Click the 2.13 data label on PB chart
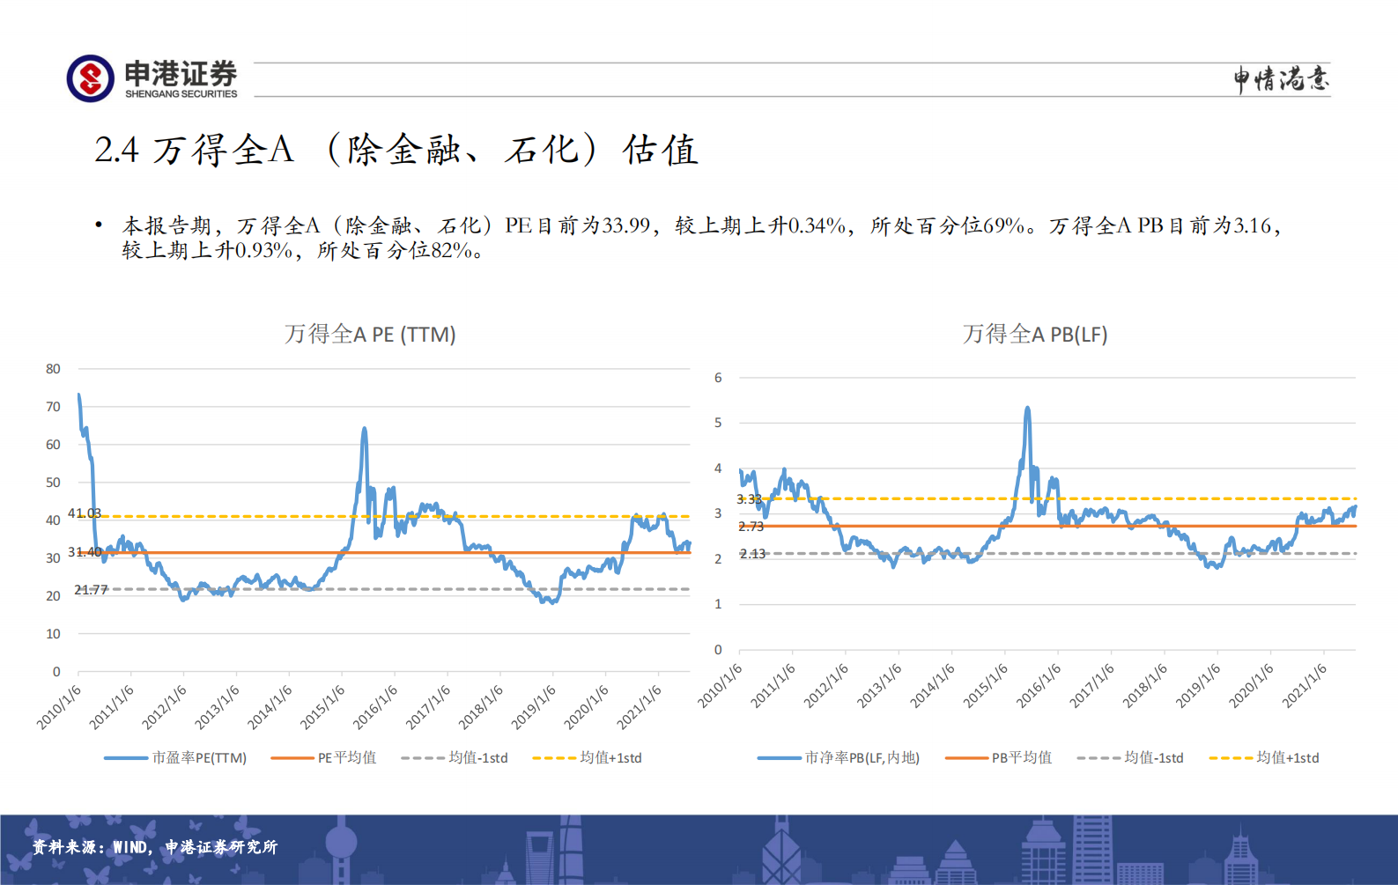 click(752, 554)
